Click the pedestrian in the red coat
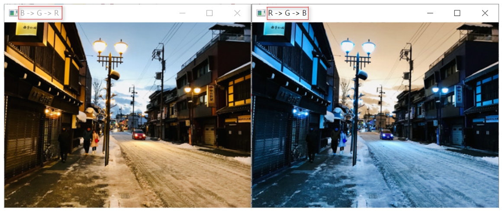The width and height of the screenshot is (502, 211). (95, 141)
